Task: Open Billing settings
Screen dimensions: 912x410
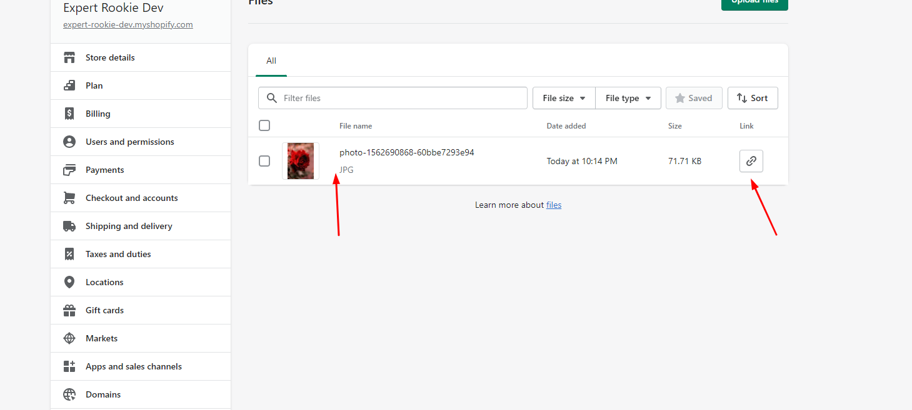Action: (x=141, y=114)
